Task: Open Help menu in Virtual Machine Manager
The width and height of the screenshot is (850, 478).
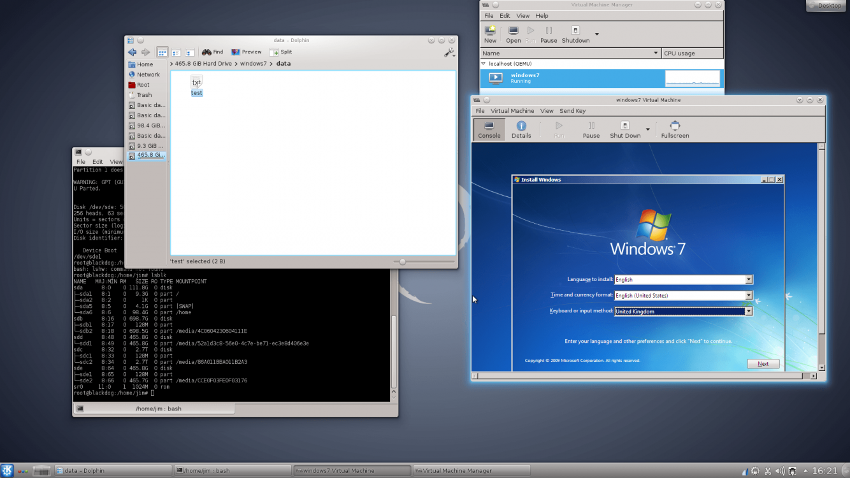Action: click(x=542, y=16)
